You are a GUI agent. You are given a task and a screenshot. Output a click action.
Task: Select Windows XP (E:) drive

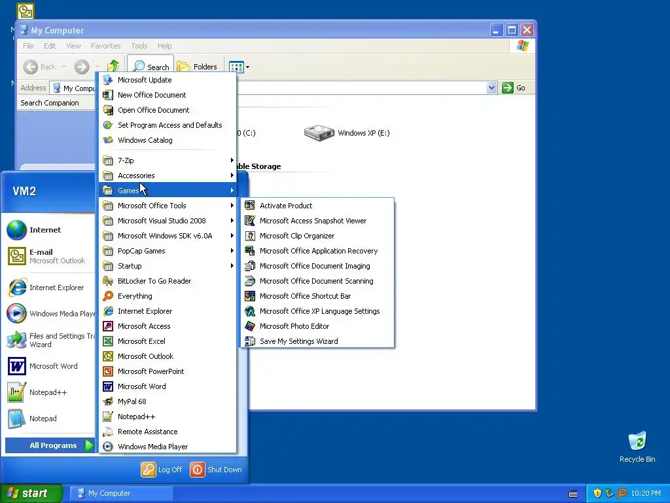[347, 133]
